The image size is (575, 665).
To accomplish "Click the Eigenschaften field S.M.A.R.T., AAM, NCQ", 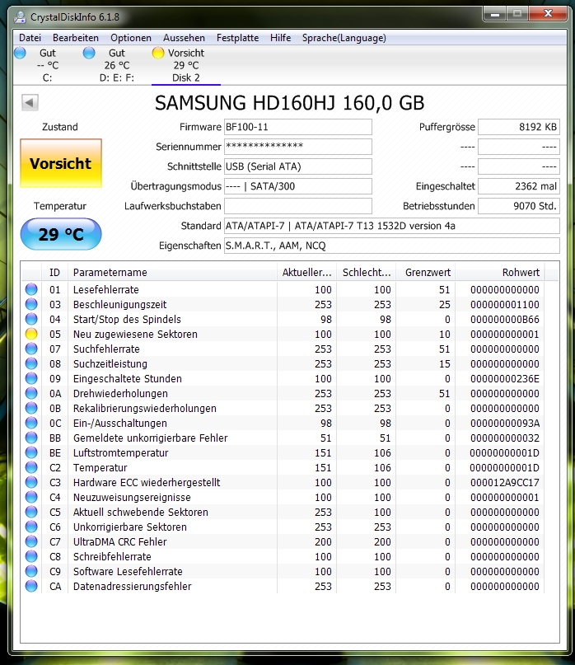I will (x=392, y=246).
